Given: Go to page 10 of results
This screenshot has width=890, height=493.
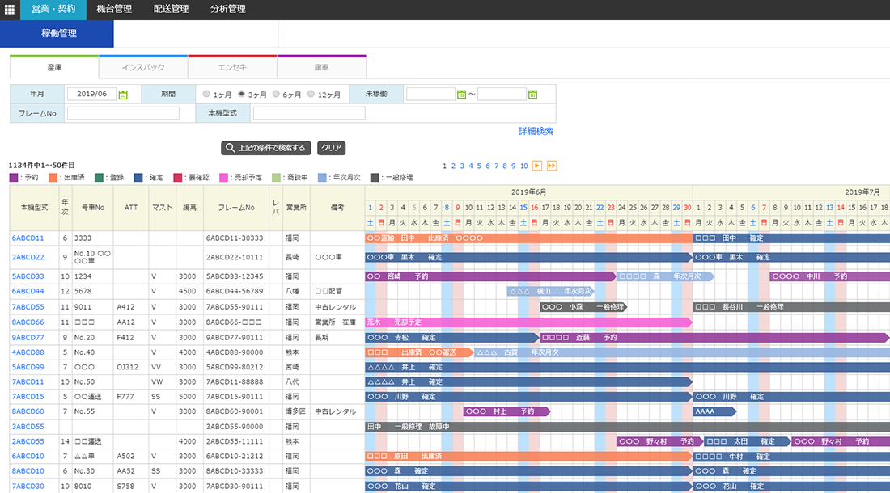Looking at the screenshot, I should [x=524, y=166].
